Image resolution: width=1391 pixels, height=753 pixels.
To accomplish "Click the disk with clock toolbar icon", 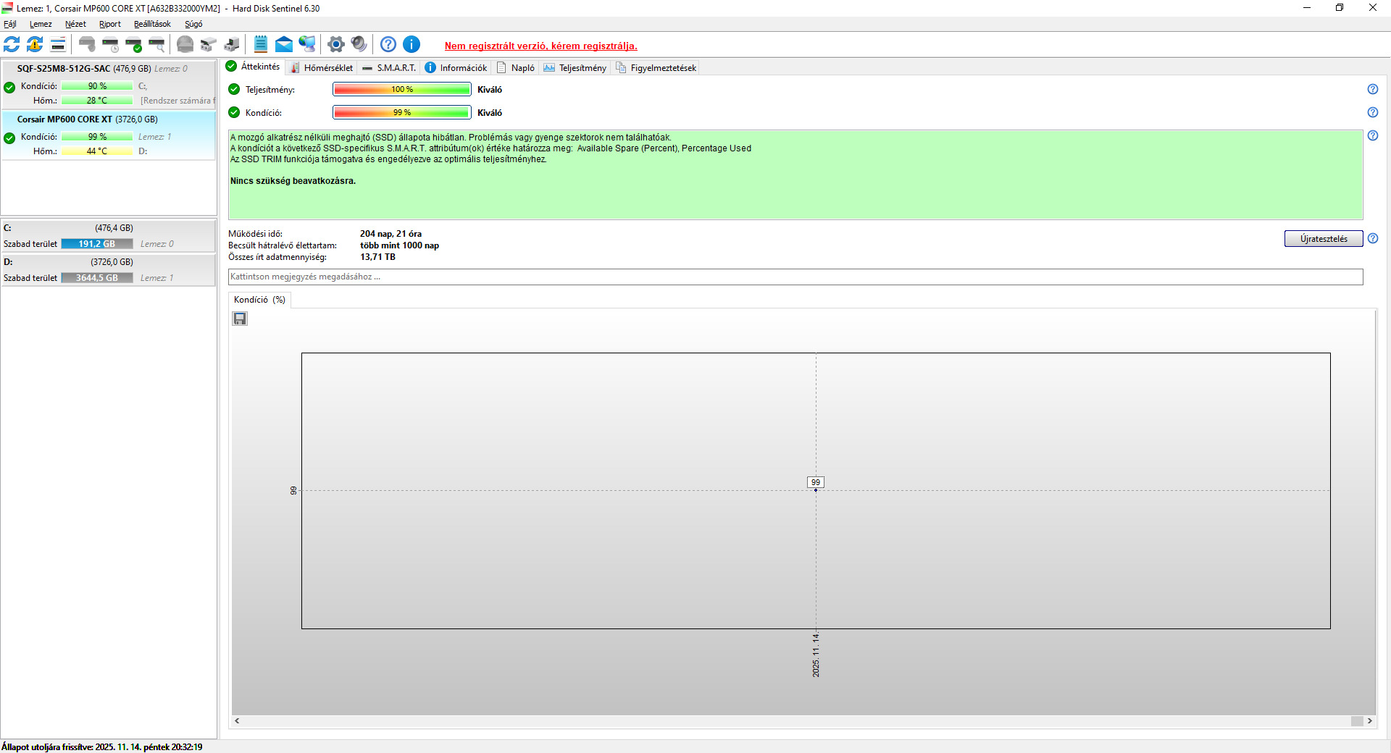I will coord(110,44).
